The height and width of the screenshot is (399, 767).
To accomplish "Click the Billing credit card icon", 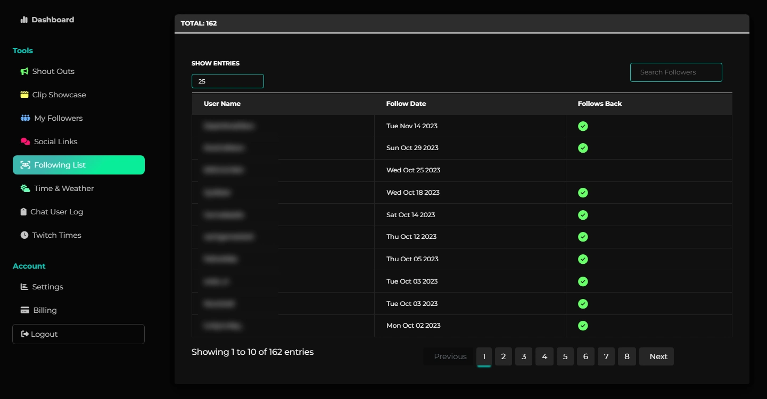I will pyautogui.click(x=25, y=310).
